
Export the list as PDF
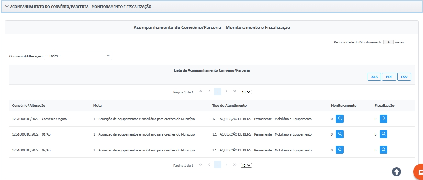pyautogui.click(x=389, y=77)
